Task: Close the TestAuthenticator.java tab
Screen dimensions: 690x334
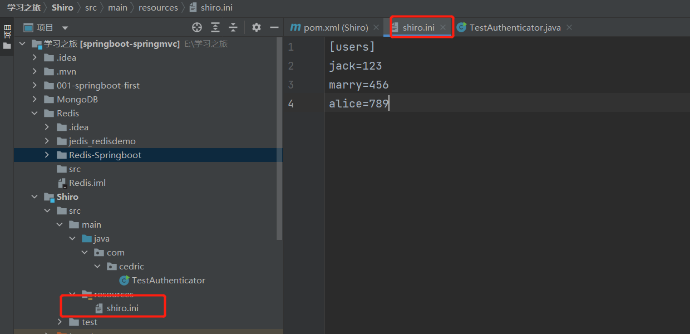Action: [569, 27]
